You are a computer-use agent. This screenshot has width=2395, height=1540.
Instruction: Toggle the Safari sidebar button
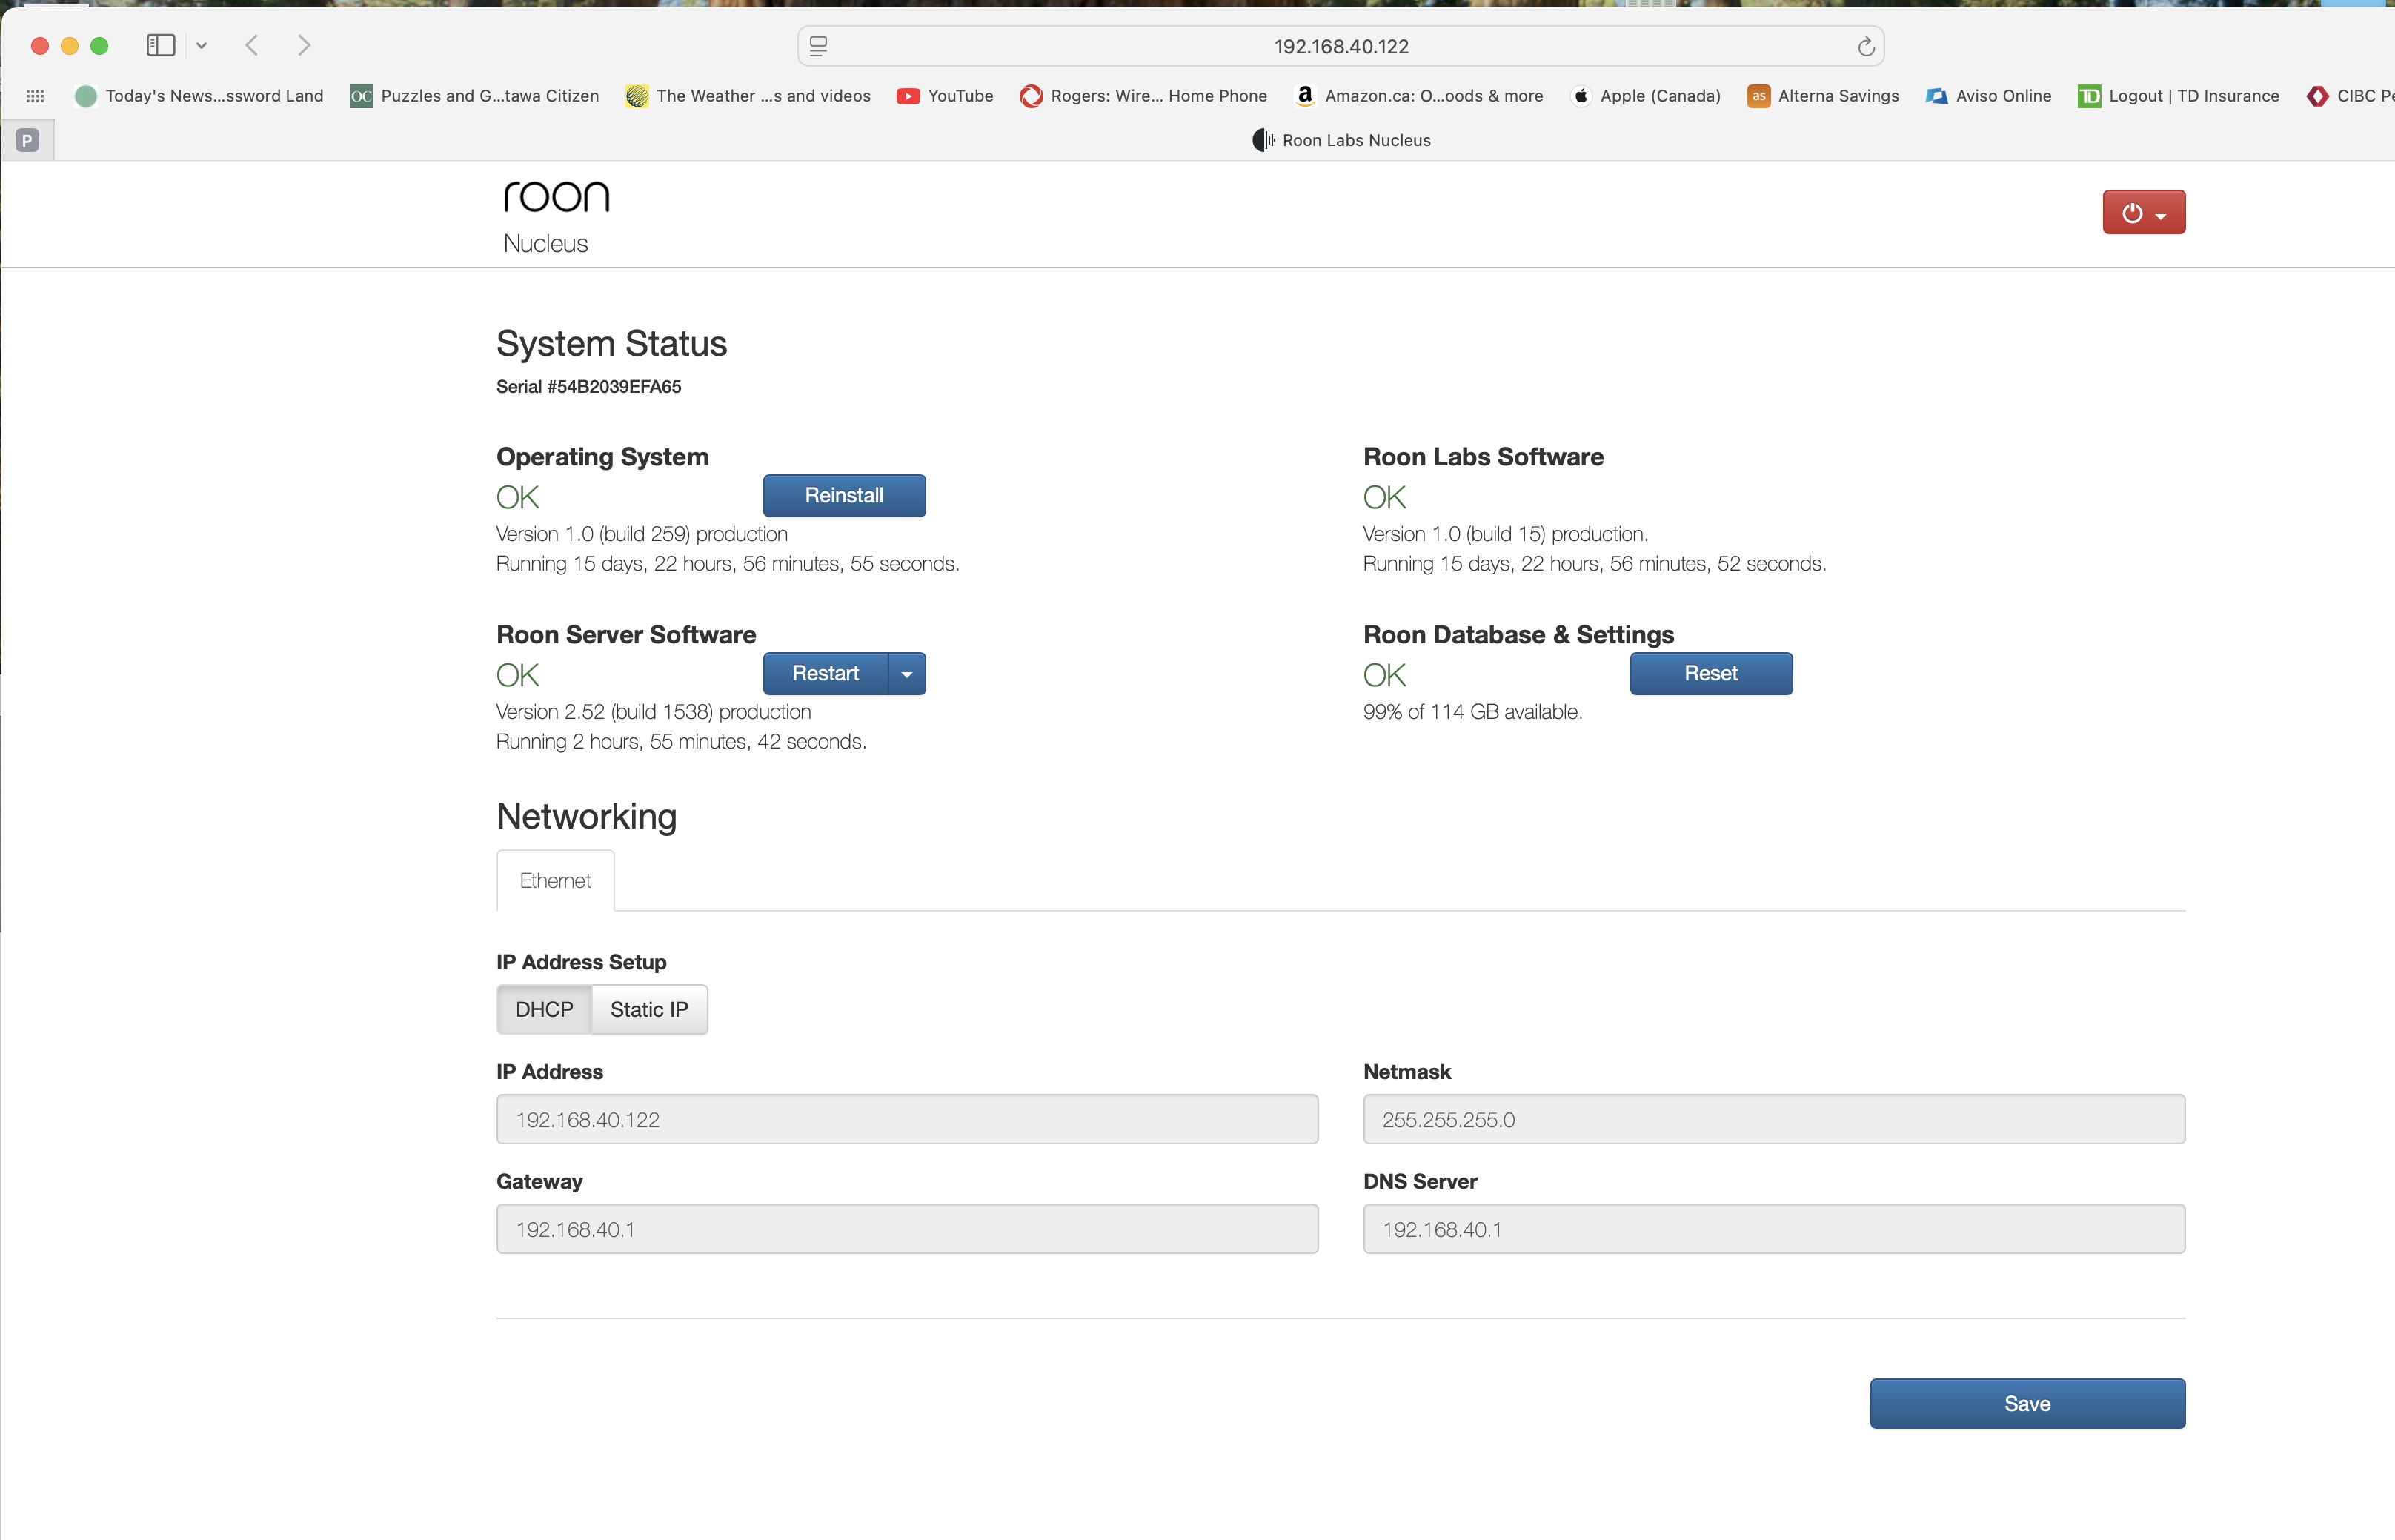pyautogui.click(x=160, y=45)
